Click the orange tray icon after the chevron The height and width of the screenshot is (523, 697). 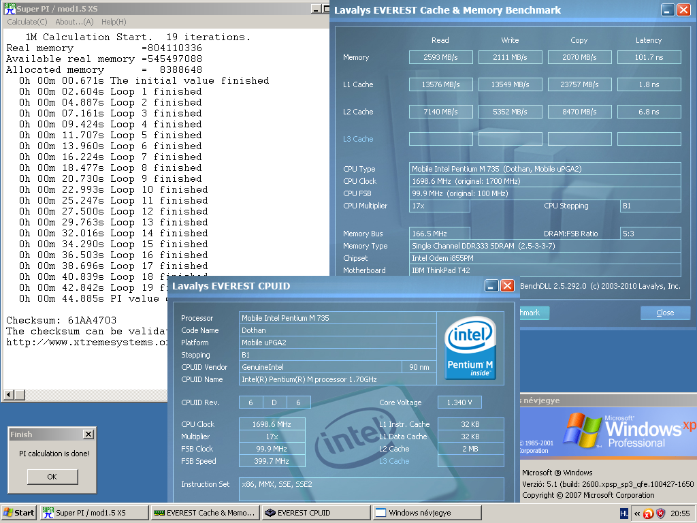(x=648, y=513)
